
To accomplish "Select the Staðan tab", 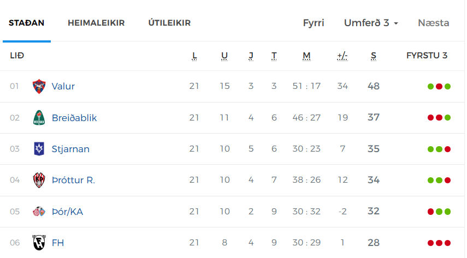I will 27,23.
